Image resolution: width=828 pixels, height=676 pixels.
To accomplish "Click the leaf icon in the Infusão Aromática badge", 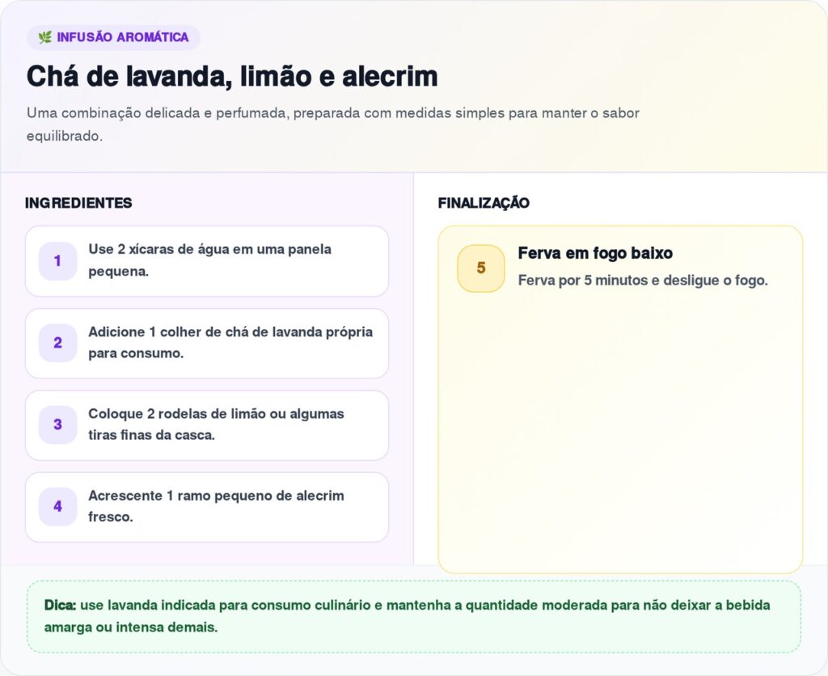I will (x=45, y=37).
